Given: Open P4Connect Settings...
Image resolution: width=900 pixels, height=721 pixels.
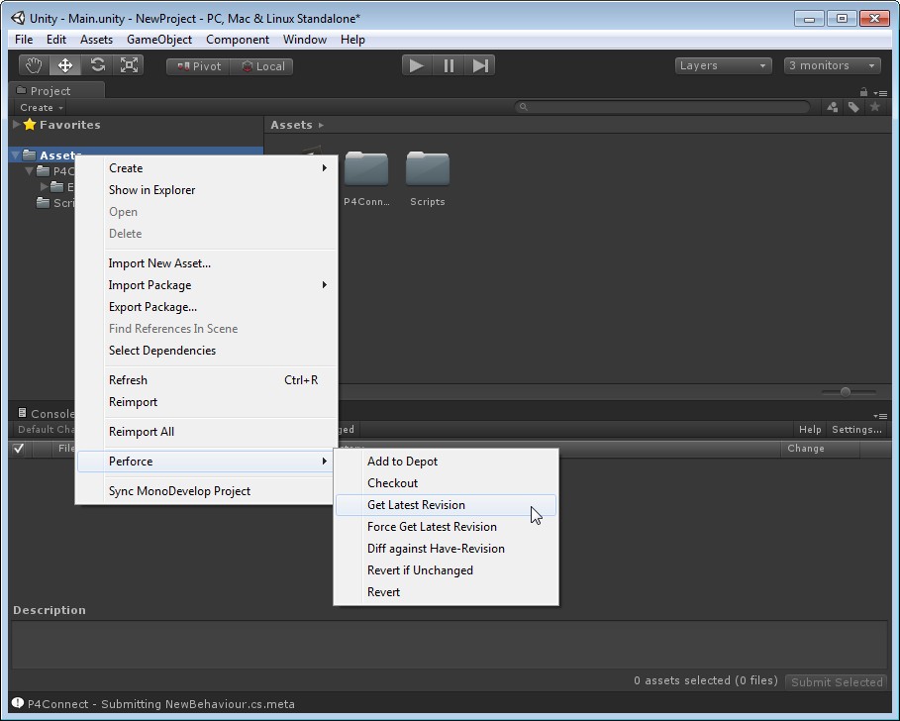Looking at the screenshot, I should point(856,430).
